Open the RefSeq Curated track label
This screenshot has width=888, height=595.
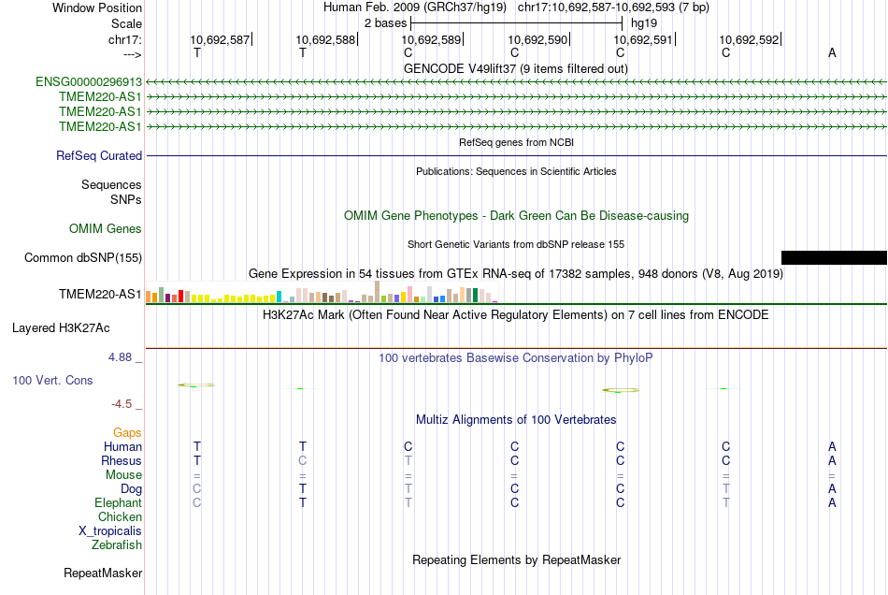(x=99, y=156)
